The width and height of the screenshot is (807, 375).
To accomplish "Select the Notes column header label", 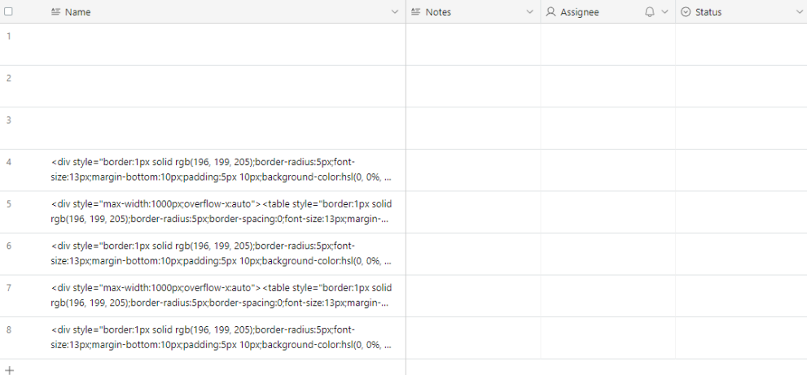I will [438, 12].
